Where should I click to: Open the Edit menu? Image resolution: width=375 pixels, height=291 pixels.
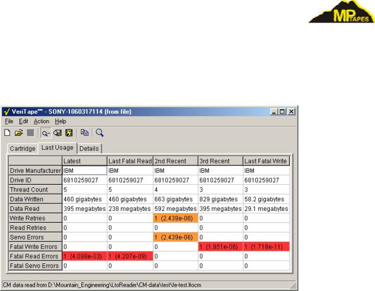(x=24, y=121)
